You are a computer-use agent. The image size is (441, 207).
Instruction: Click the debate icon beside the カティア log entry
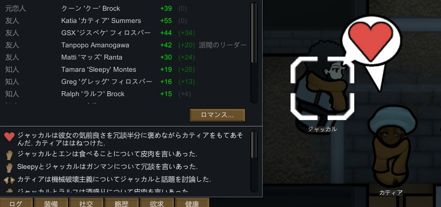point(9,180)
